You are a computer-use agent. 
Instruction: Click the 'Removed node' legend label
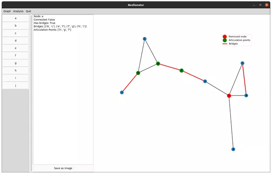pyautogui.click(x=238, y=36)
